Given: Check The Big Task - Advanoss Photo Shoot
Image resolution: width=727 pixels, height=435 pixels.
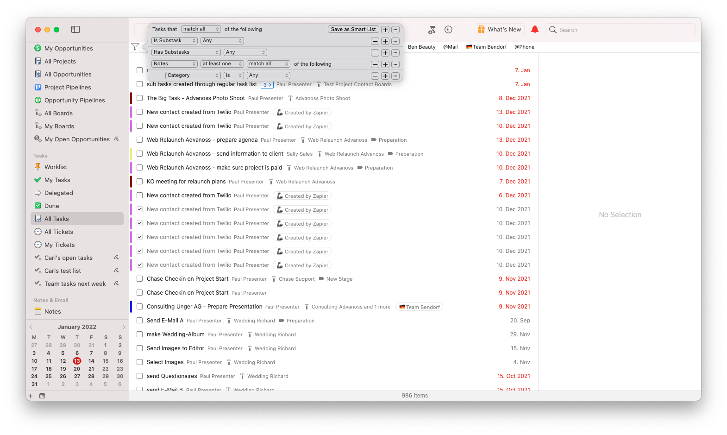Looking at the screenshot, I should 139,98.
